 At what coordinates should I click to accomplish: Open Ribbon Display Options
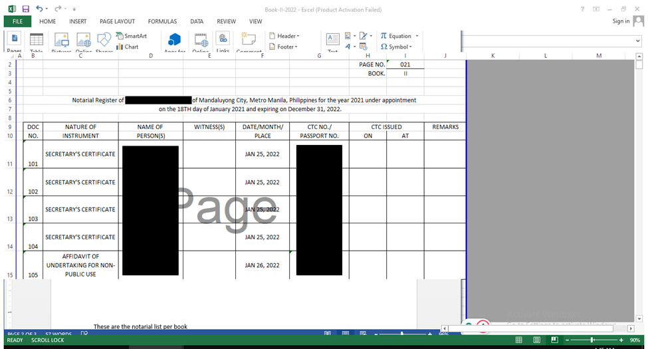pyautogui.click(x=596, y=9)
